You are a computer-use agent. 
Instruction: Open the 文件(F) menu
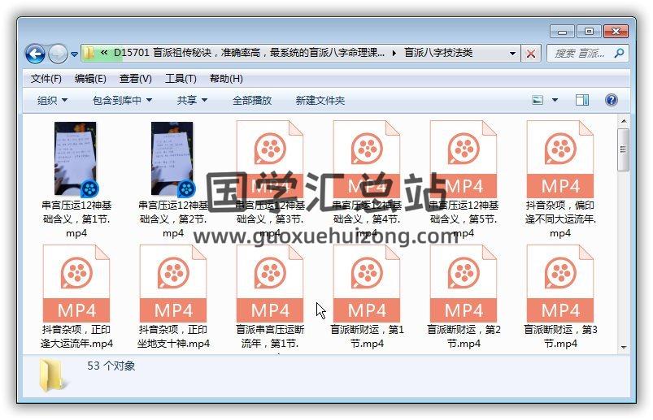(x=46, y=79)
